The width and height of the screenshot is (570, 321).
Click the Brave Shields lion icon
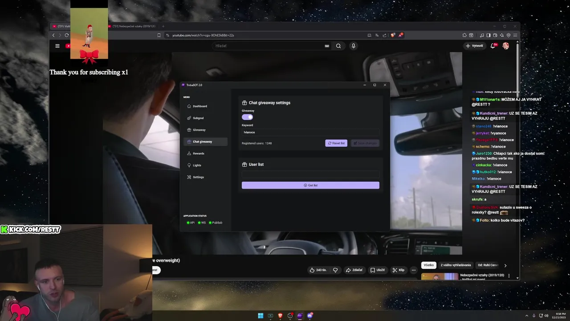(392, 35)
